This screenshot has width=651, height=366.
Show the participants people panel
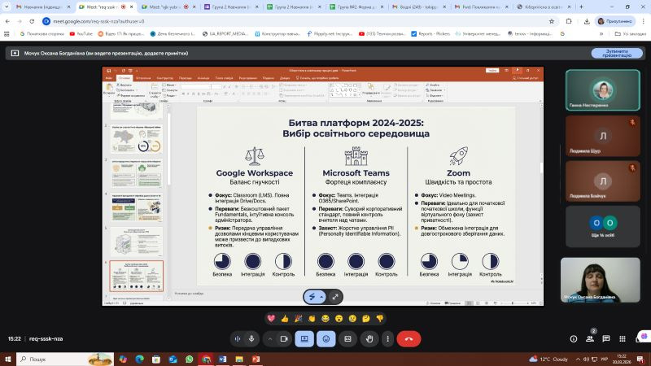pos(589,339)
